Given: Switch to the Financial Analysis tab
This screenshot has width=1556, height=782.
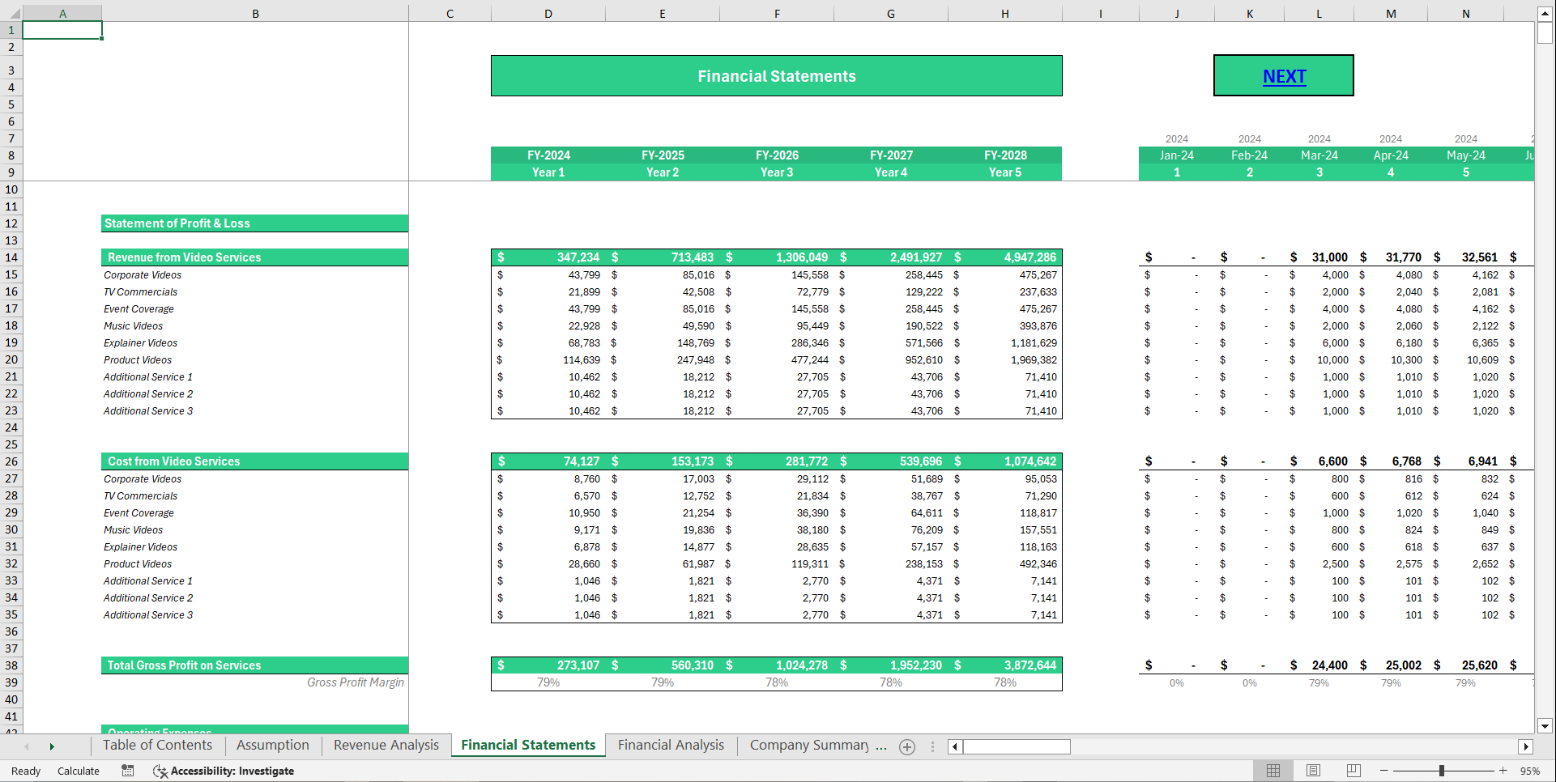Looking at the screenshot, I should click(671, 745).
